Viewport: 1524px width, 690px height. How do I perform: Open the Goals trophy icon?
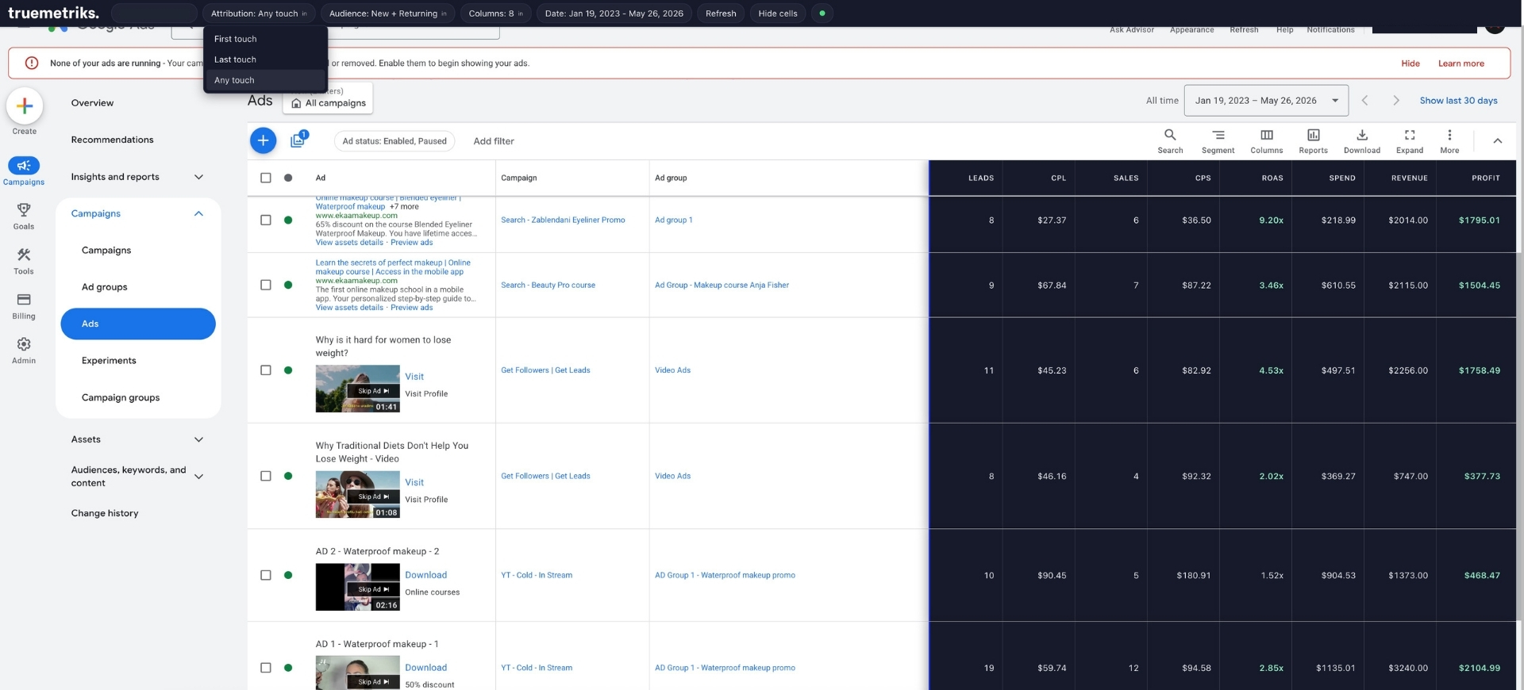(x=24, y=210)
